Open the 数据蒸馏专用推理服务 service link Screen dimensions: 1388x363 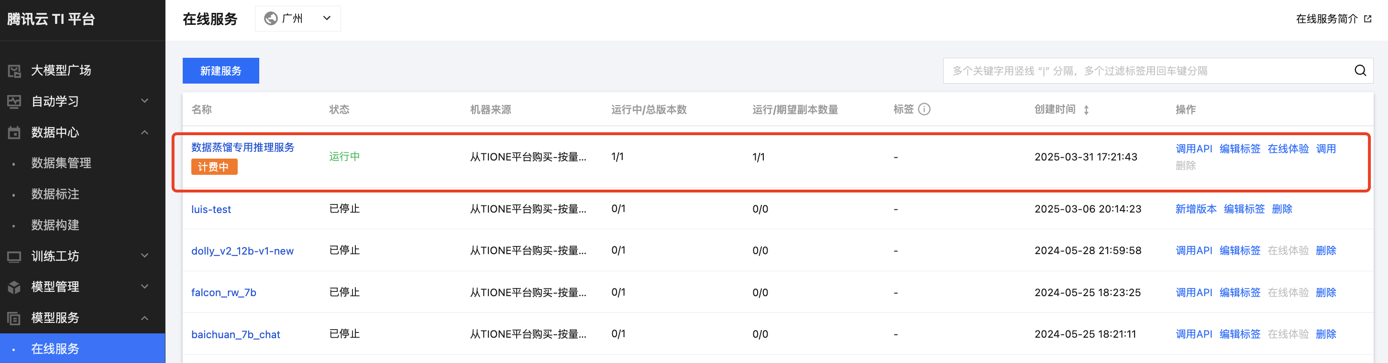click(242, 148)
